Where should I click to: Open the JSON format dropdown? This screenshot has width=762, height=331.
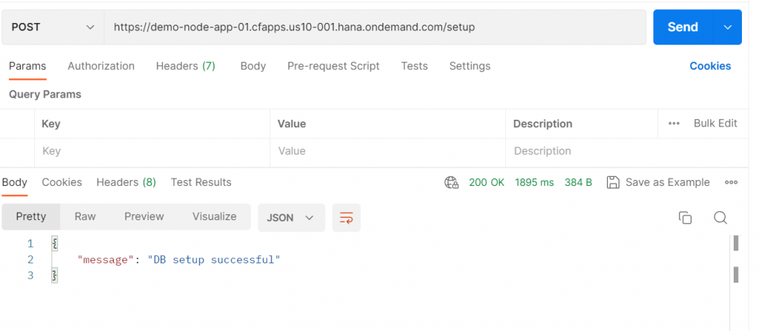(291, 218)
